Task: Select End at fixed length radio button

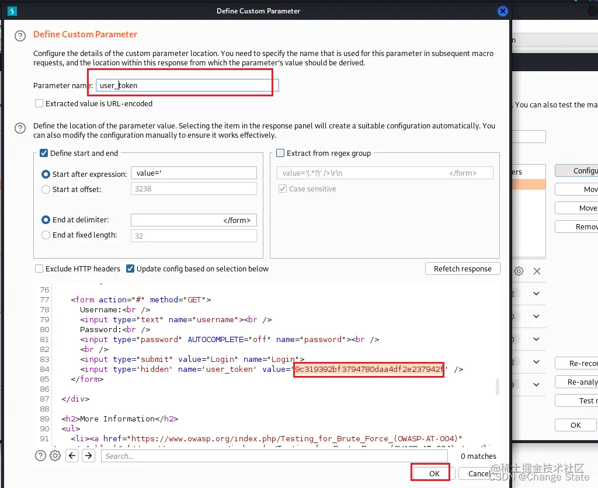Action: [x=46, y=235]
